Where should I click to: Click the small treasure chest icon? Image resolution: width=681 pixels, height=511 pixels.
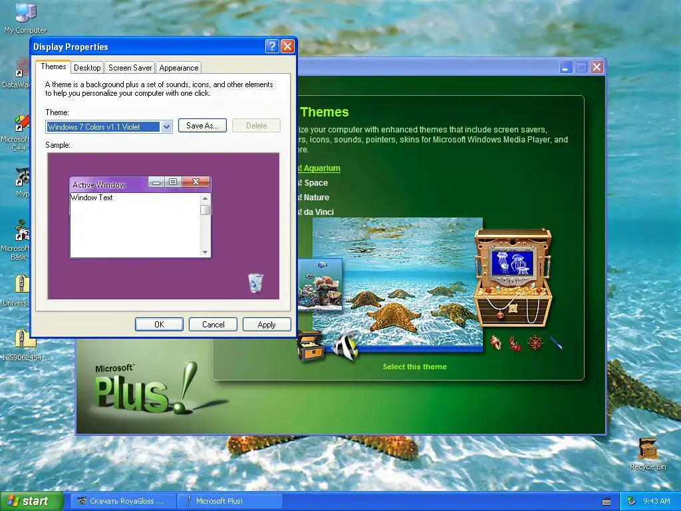(311, 347)
